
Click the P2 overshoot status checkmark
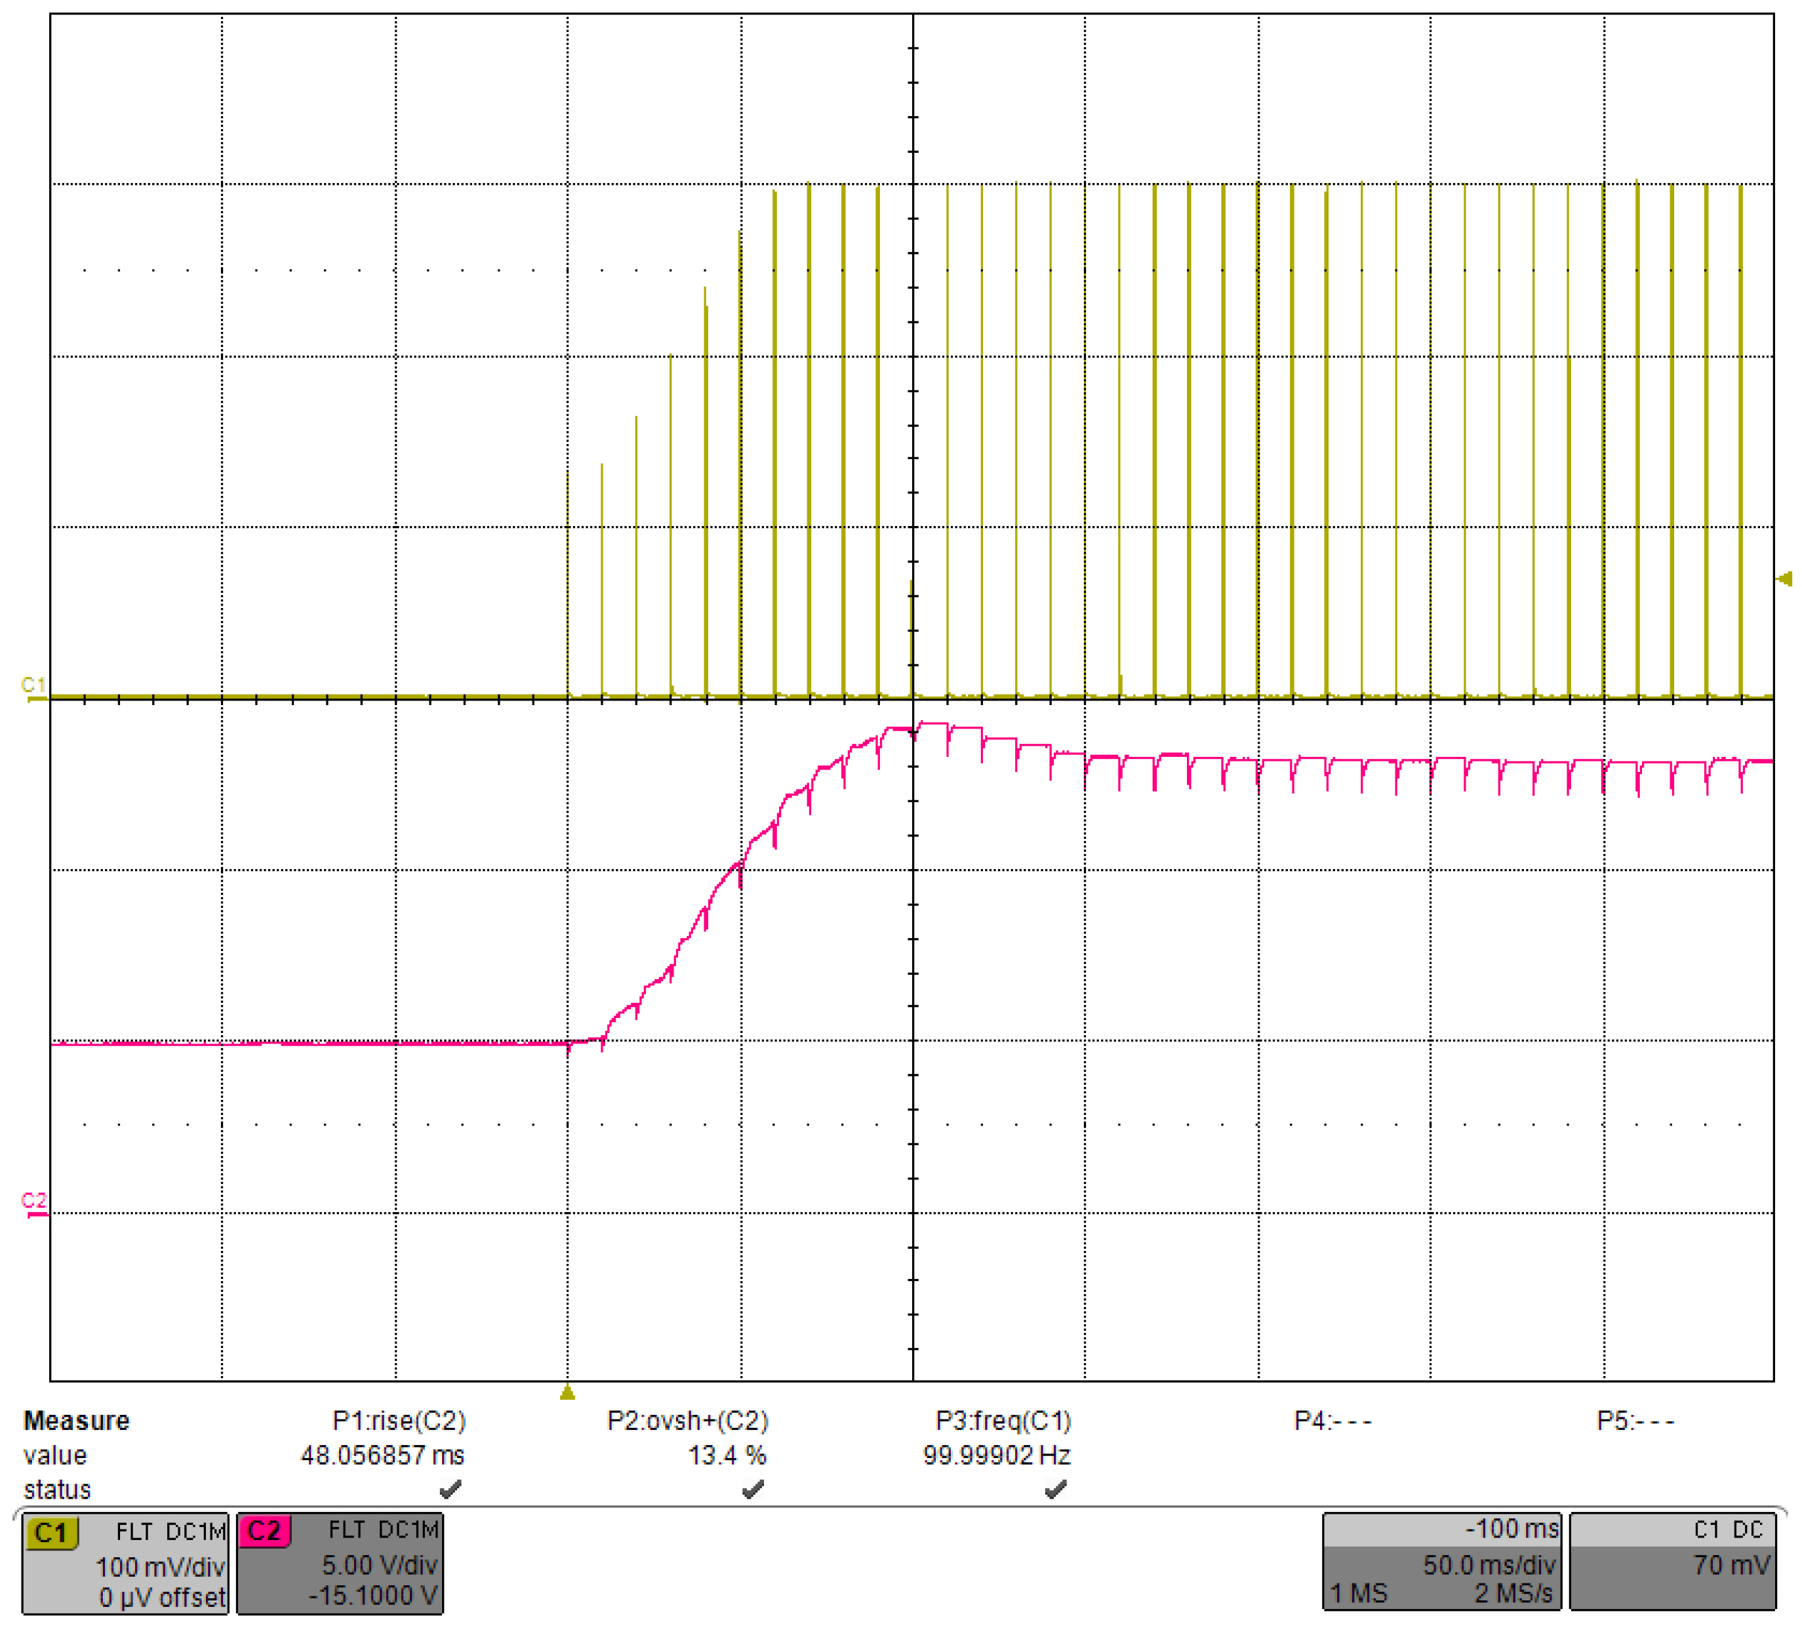pyautogui.click(x=753, y=1490)
